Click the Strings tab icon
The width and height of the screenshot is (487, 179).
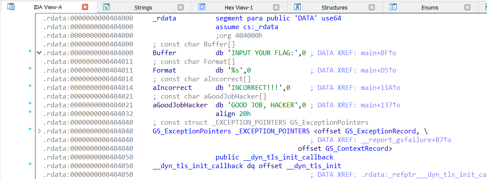pos(106,7)
